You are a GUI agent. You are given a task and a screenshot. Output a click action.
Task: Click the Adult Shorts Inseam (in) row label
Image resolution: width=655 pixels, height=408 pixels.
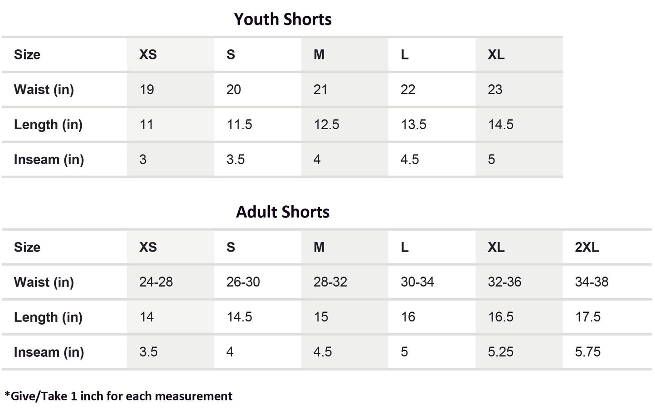pos(49,352)
